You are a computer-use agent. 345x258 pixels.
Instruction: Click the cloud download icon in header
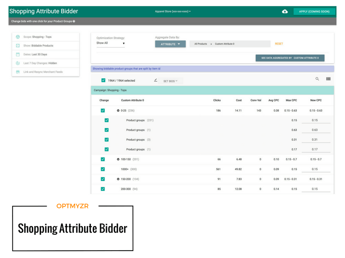click(285, 12)
